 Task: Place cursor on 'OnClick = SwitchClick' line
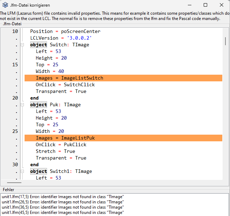(65, 85)
